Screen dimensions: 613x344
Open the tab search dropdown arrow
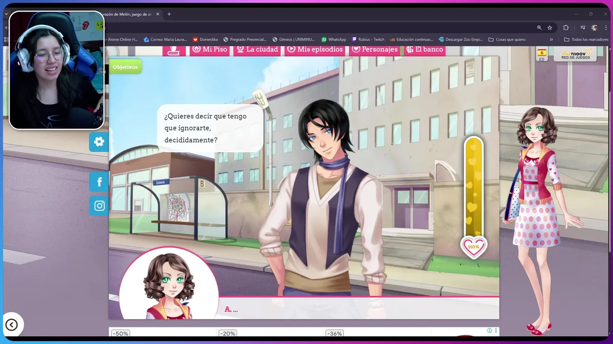[6, 14]
